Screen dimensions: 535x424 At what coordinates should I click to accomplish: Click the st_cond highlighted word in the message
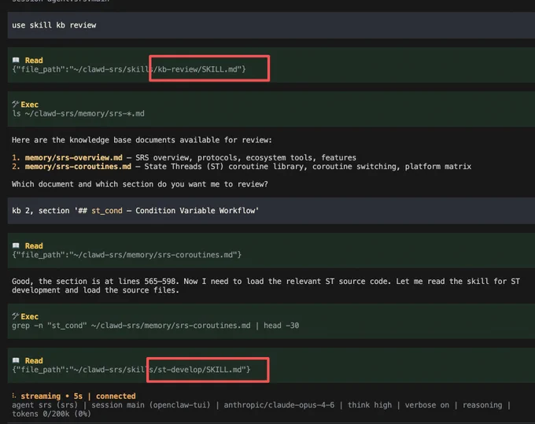pyautogui.click(x=107, y=211)
